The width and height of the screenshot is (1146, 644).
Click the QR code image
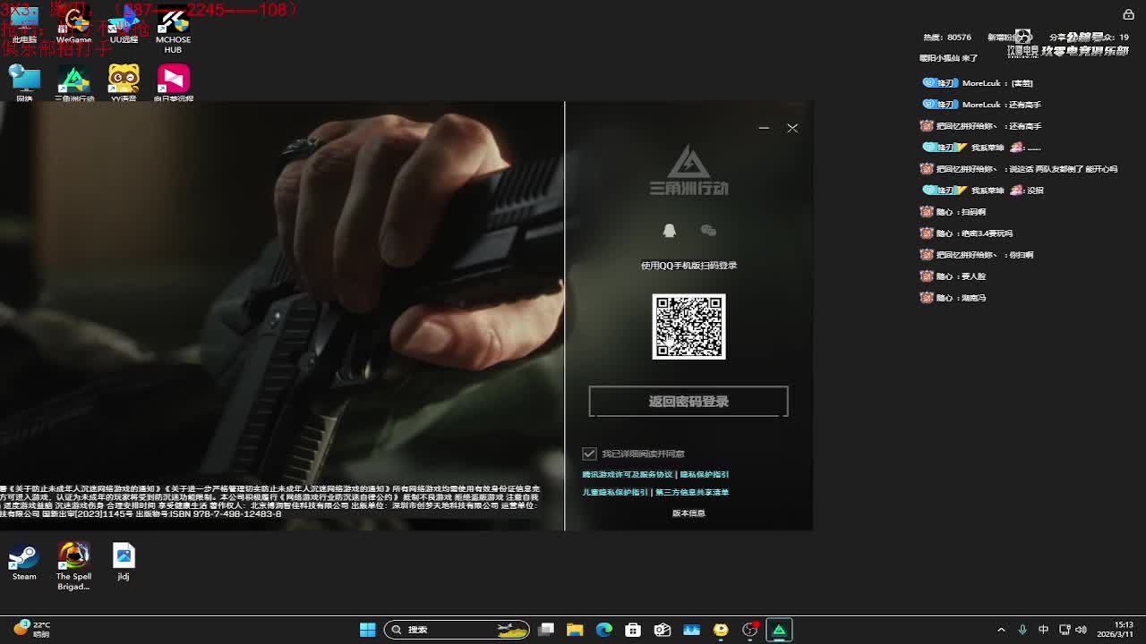pos(688,326)
